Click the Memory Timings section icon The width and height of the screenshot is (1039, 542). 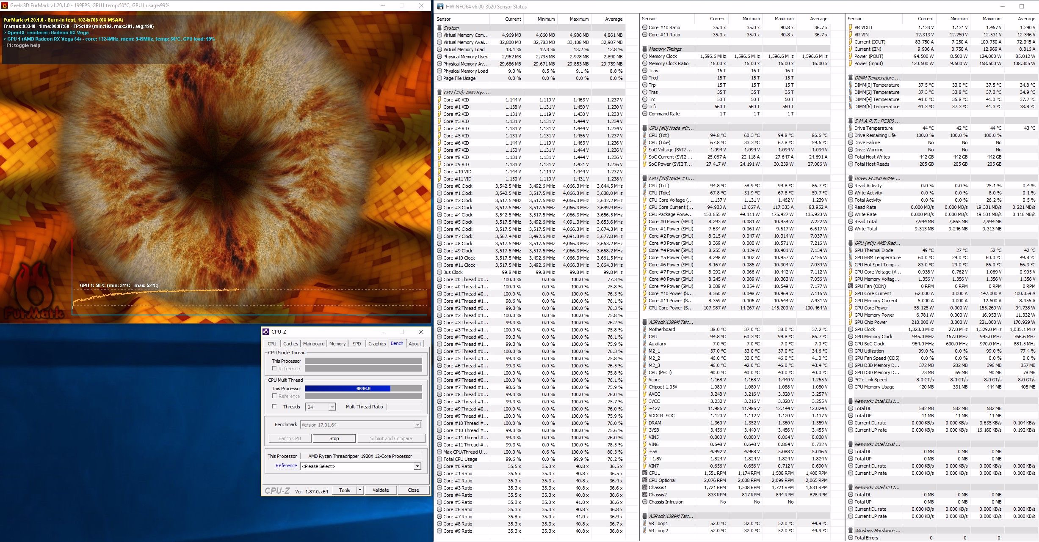tap(645, 49)
